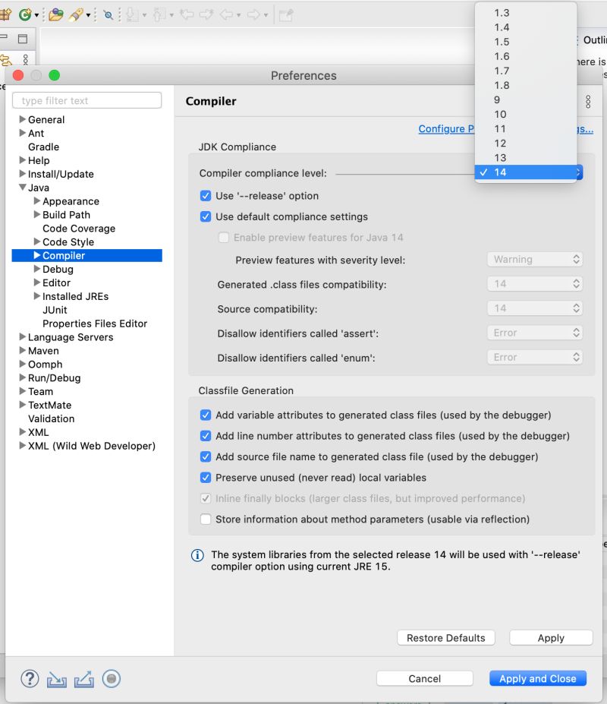Click the export preferences icon
The width and height of the screenshot is (607, 704).
point(83,680)
